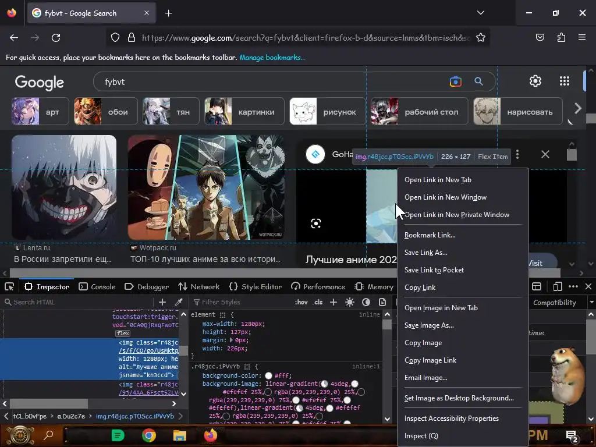Open Memory tab
This screenshot has height=447, width=596.
[x=374, y=287]
